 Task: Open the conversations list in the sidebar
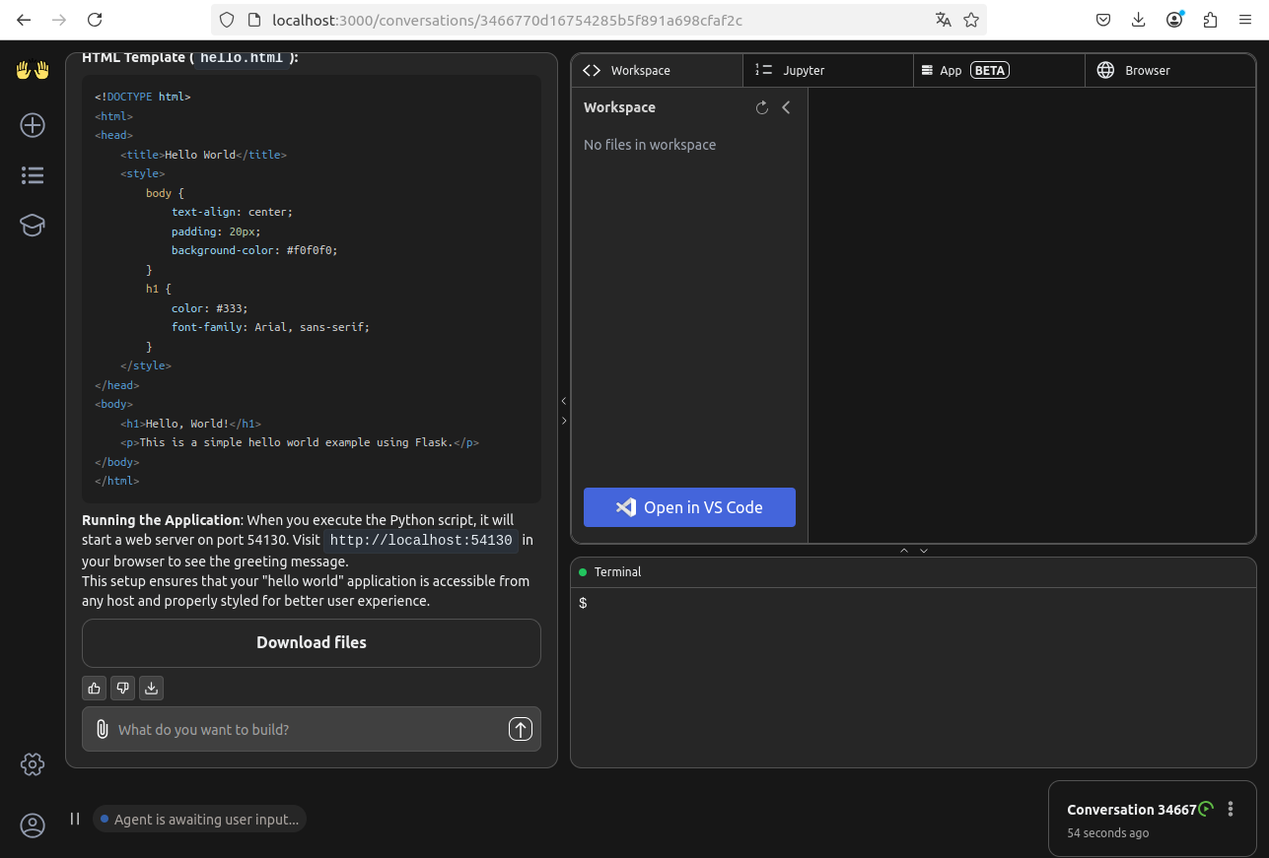(x=32, y=174)
